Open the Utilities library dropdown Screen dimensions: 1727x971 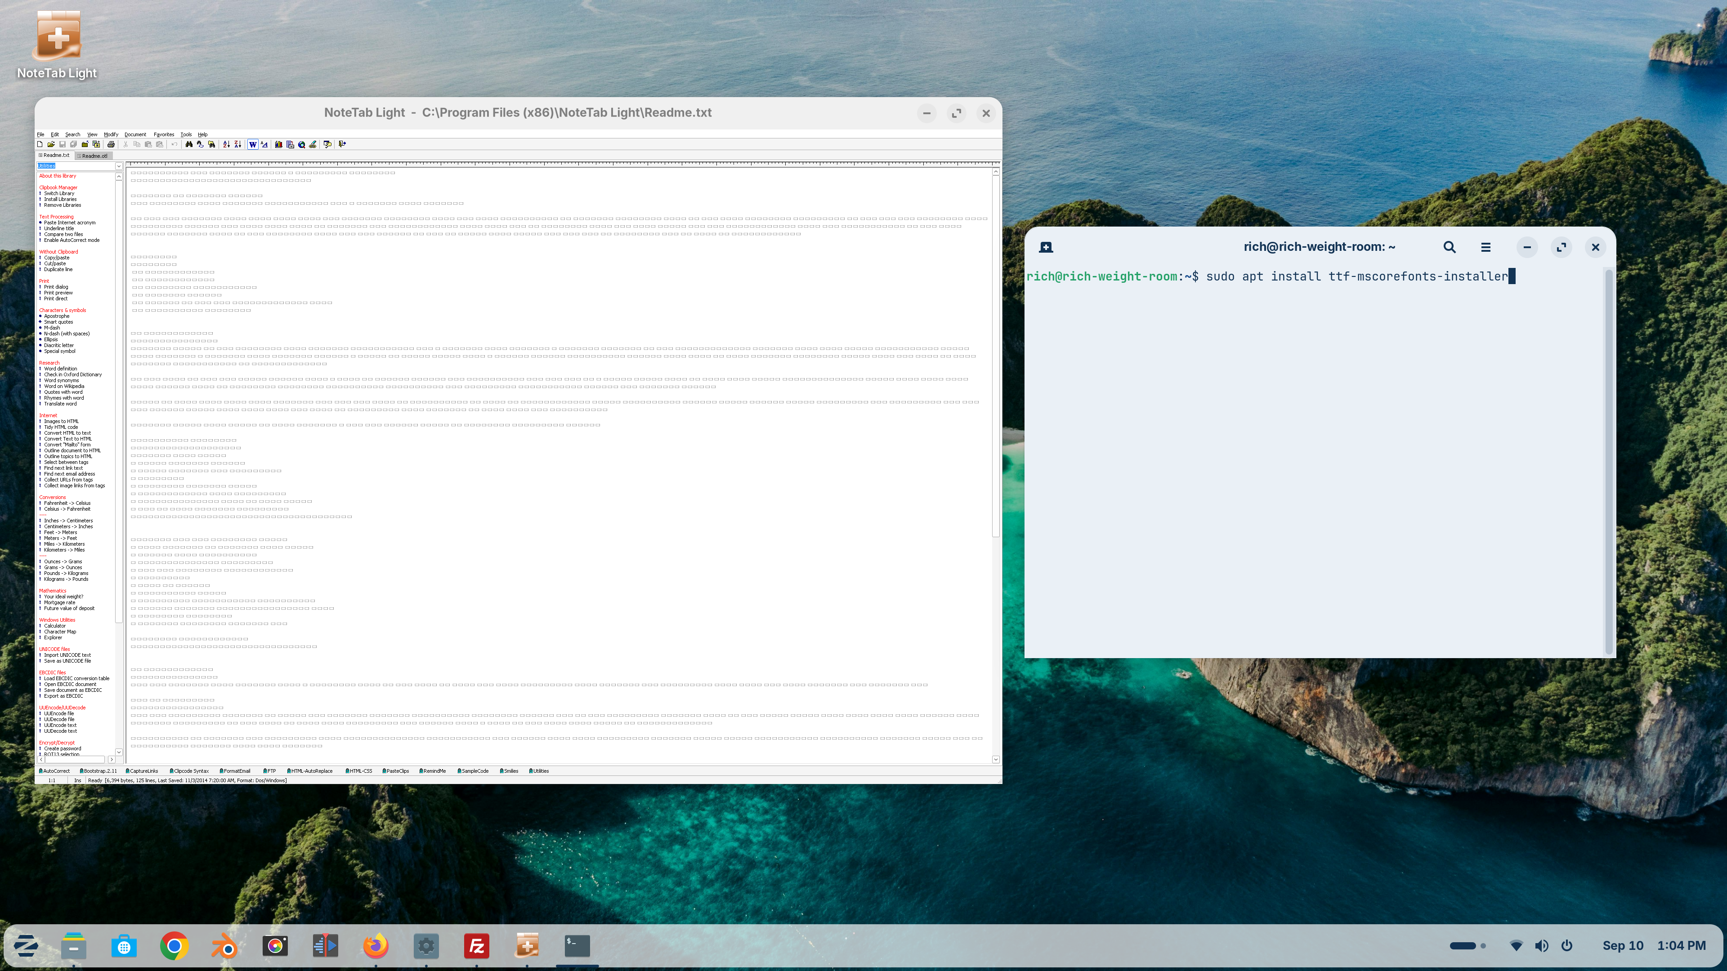(x=119, y=166)
